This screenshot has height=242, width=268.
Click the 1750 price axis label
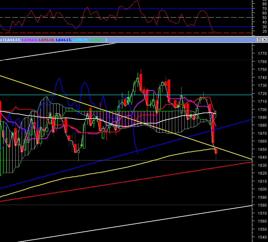pos(262,70)
